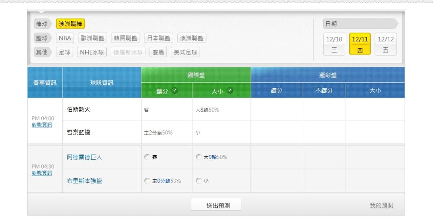The image size is (433, 222).
Task: Click the help icon next to 大小
Action: click(230, 91)
